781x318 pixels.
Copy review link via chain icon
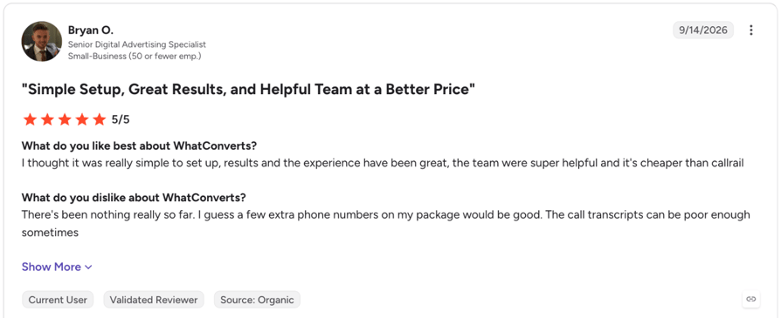click(x=751, y=299)
